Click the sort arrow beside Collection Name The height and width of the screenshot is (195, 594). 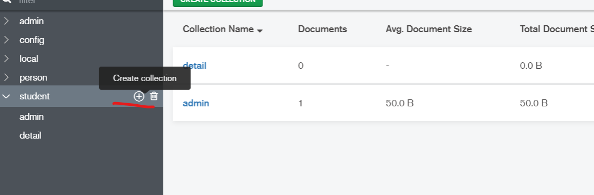[x=260, y=31]
